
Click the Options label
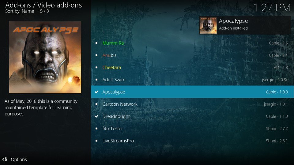(19, 159)
